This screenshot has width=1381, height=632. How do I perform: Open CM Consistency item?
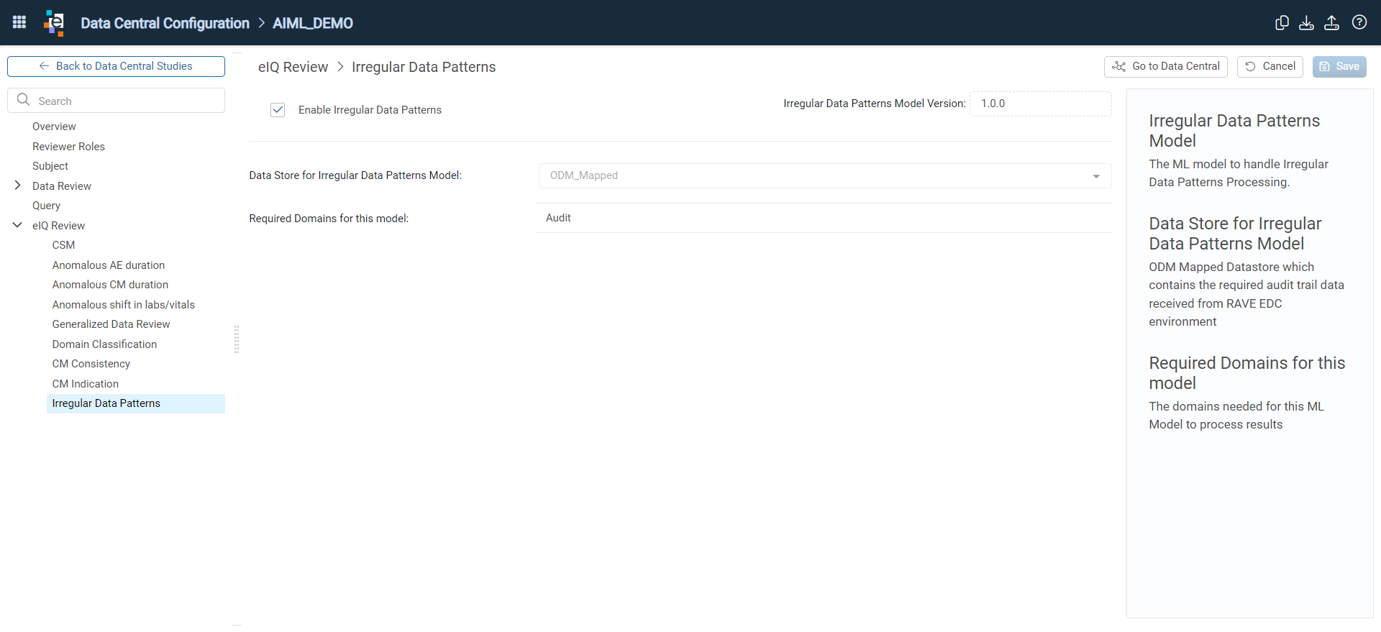pos(91,364)
